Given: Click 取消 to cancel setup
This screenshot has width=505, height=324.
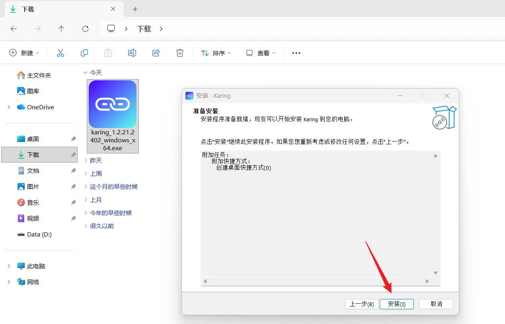Looking at the screenshot, I should [437, 304].
